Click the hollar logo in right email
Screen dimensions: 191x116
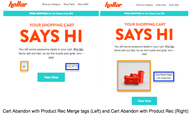coord(113,5)
